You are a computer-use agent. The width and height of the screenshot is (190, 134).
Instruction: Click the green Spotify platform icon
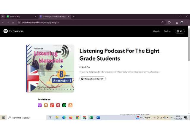(x=64, y=105)
